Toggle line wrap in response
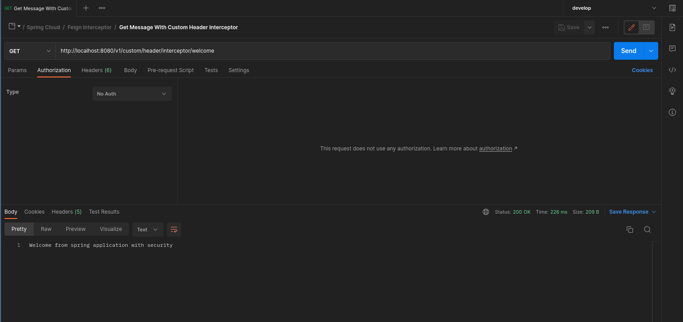 [x=174, y=230]
